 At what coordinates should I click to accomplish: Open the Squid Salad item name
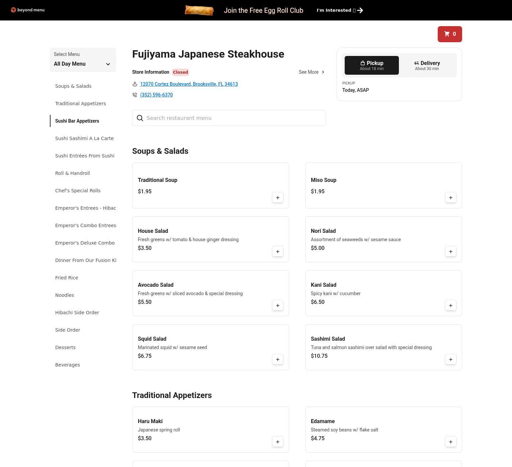click(x=152, y=339)
